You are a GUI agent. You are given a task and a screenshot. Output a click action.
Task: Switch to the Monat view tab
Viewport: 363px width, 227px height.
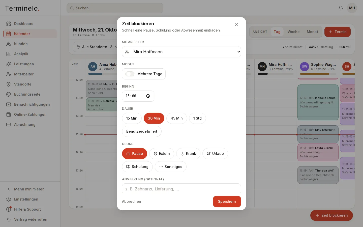coord(312,32)
